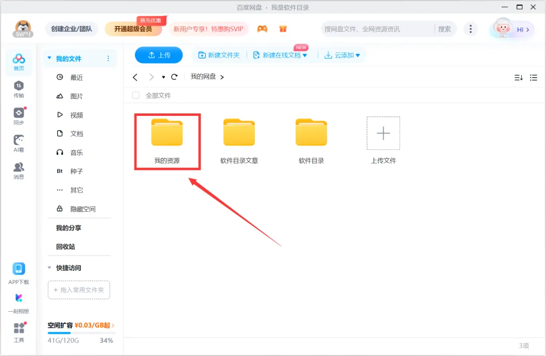Click the APP下载 icon
Viewport: 546px width, 356px height.
coord(19,274)
